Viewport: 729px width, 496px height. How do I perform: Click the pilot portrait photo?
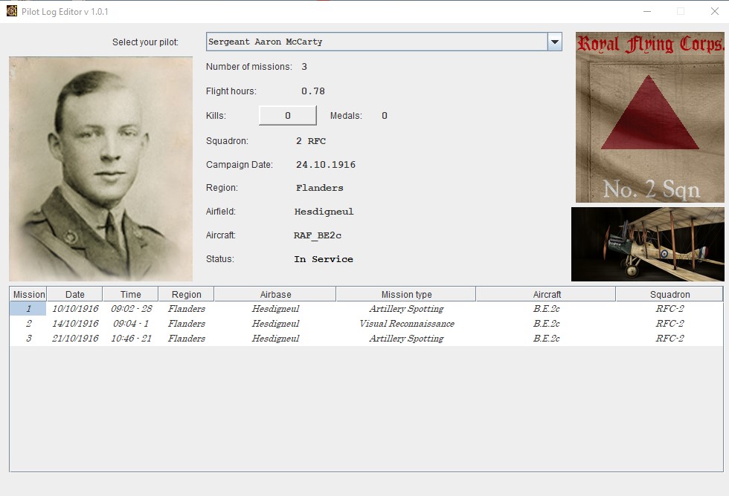point(101,169)
